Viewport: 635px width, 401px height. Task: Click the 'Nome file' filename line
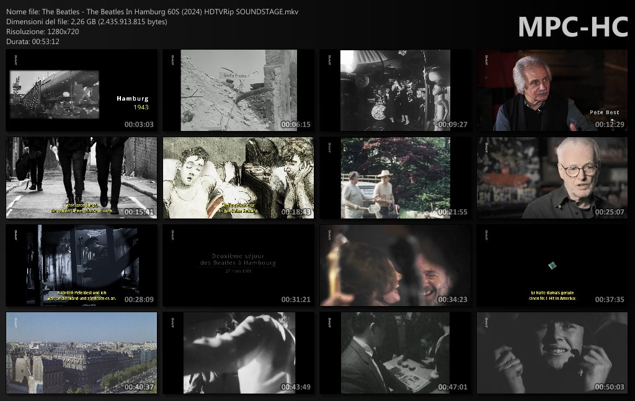tap(152, 12)
